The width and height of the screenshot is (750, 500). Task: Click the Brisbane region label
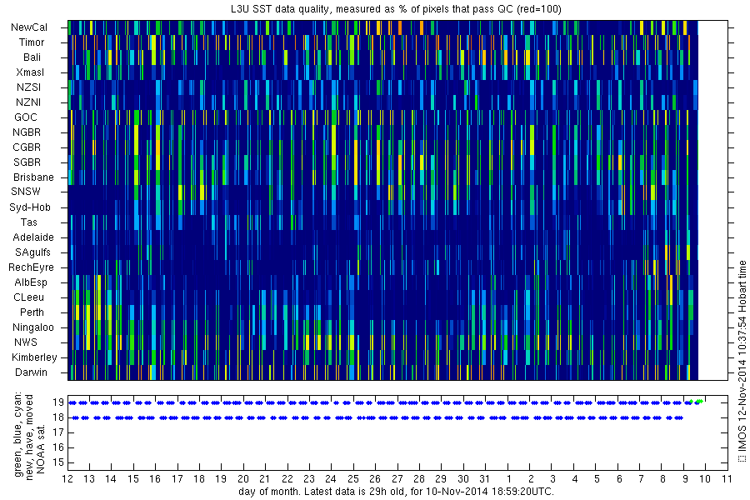(33, 177)
